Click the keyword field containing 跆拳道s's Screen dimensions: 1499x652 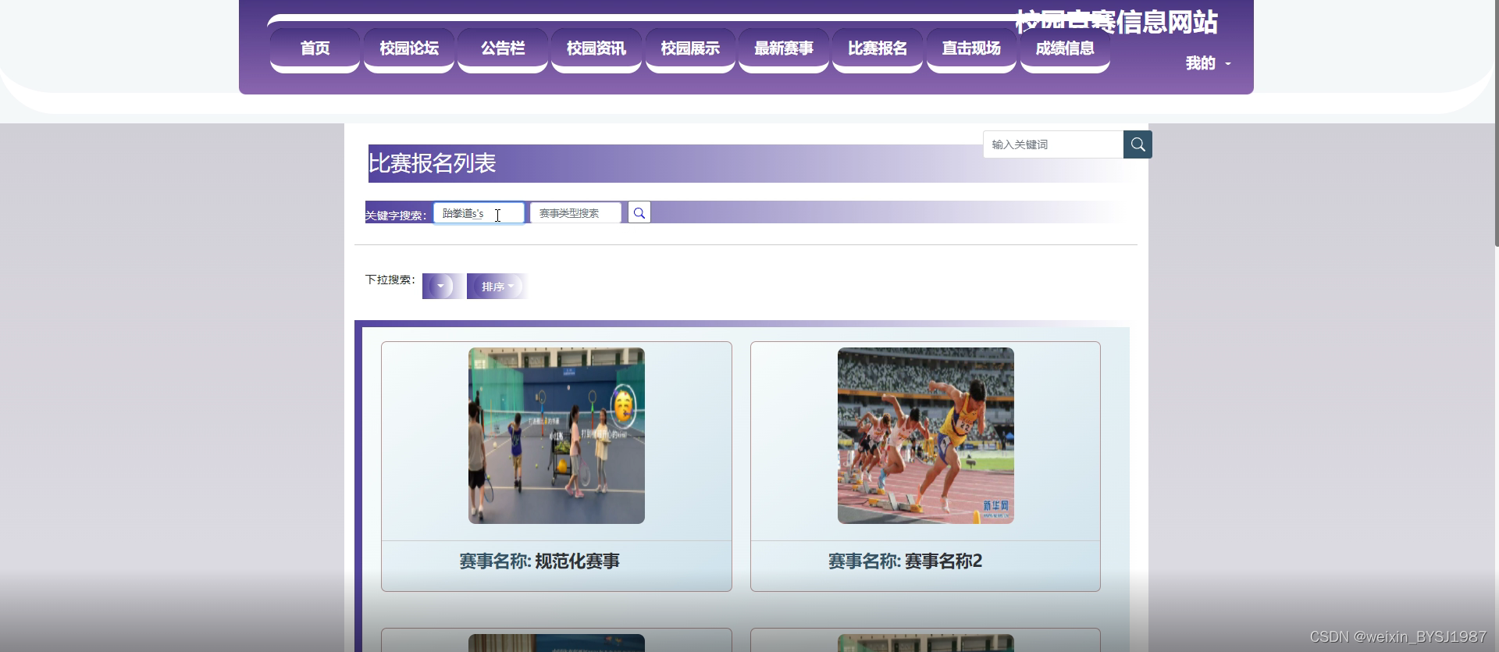[479, 213]
